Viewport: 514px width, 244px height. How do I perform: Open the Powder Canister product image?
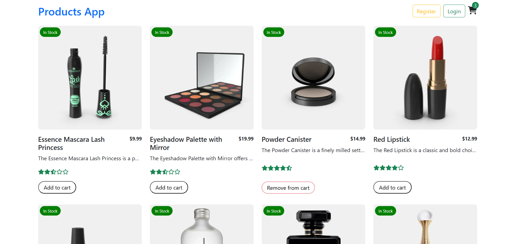313,78
